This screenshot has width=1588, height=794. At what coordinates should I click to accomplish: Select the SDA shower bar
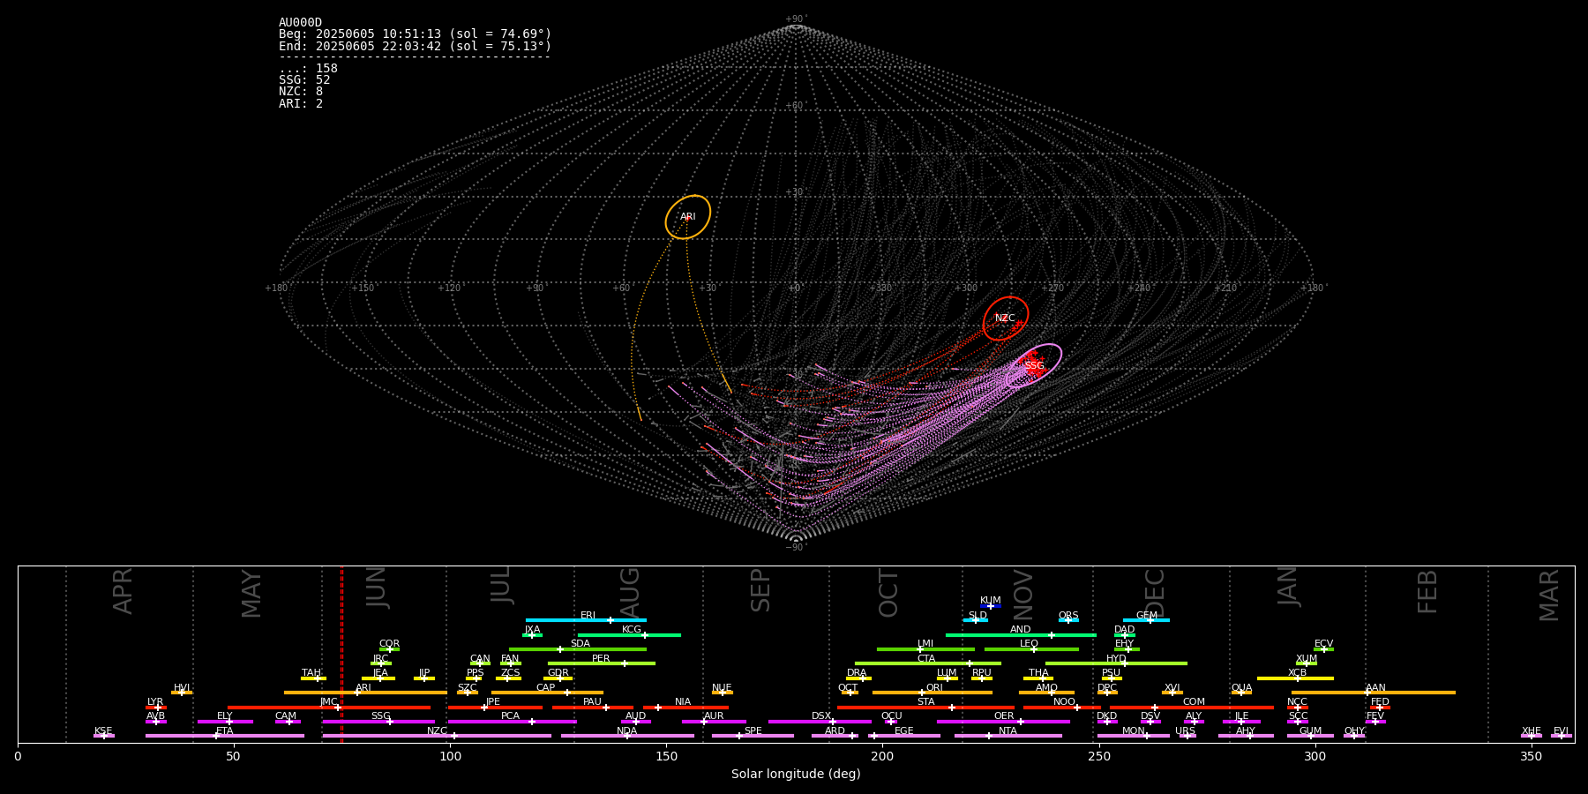[578, 649]
